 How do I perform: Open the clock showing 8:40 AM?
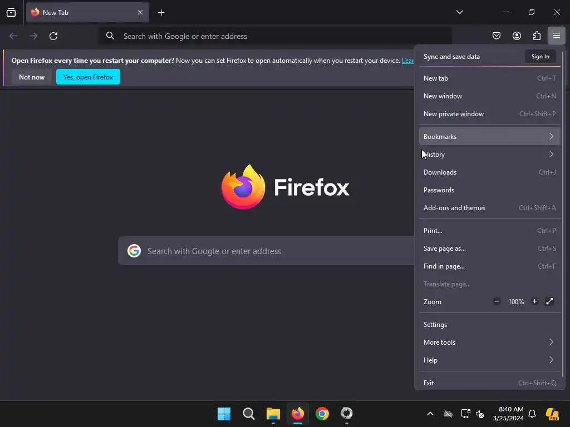click(x=508, y=414)
